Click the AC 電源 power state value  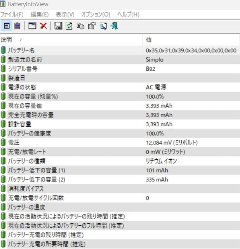[156, 87]
